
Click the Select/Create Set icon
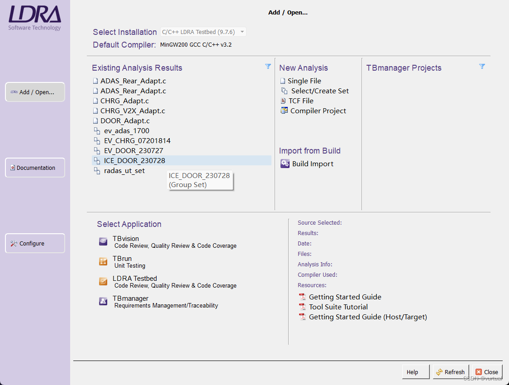(285, 91)
